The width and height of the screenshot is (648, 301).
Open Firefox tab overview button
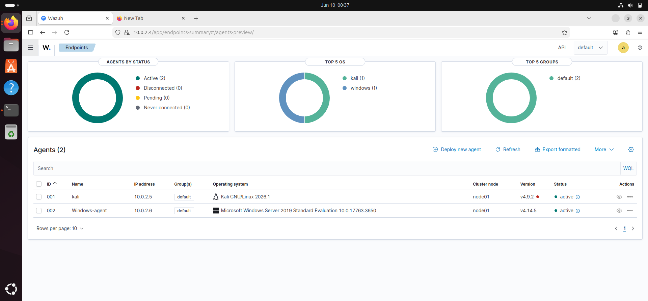[29, 18]
